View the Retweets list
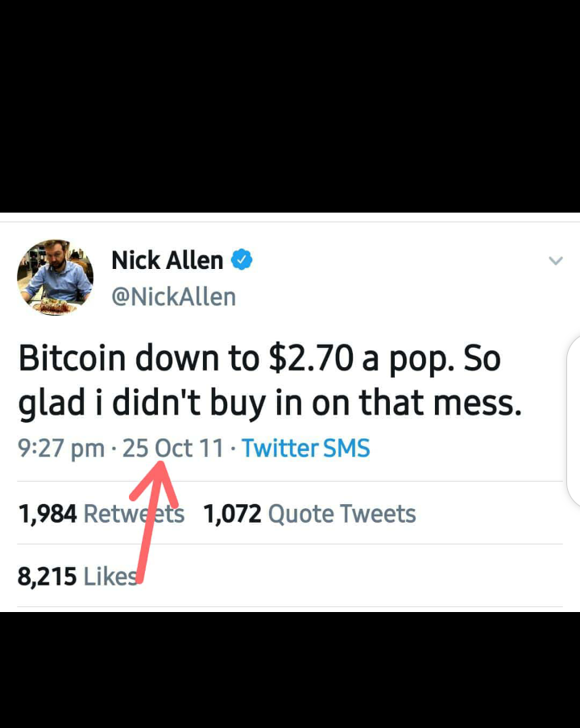Screen dimensions: 580x728 coord(134,514)
